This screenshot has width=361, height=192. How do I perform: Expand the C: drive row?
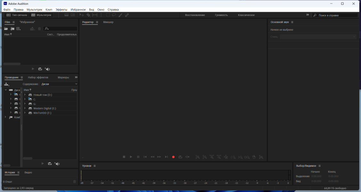pyautogui.click(x=25, y=99)
